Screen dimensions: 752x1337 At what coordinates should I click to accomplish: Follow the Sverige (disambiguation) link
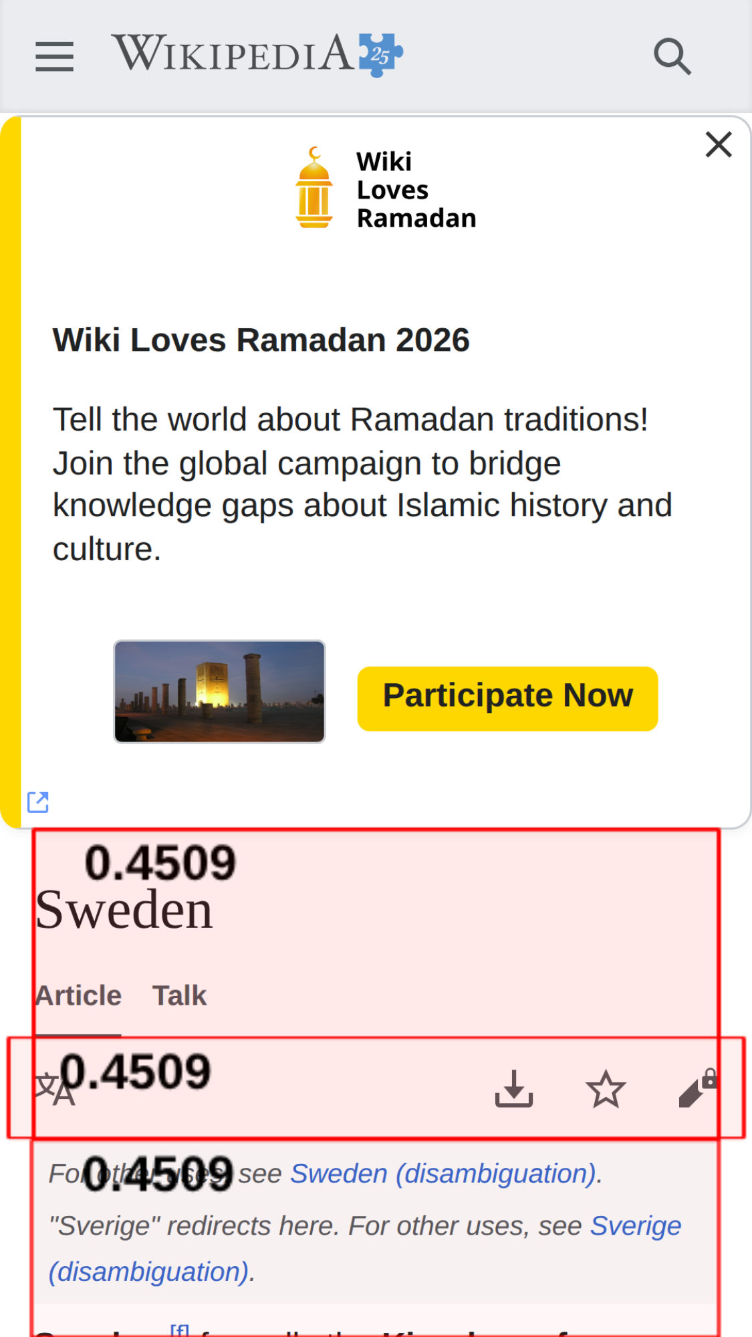635,1226
